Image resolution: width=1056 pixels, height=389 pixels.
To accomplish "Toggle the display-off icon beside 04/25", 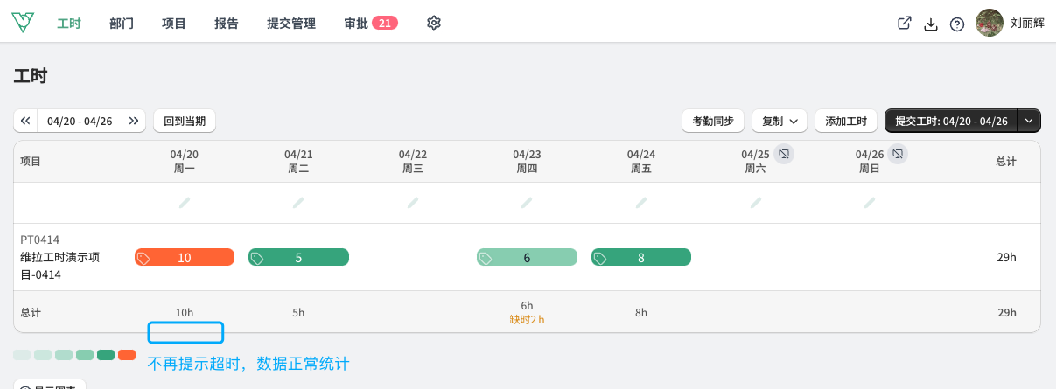I will [x=785, y=154].
